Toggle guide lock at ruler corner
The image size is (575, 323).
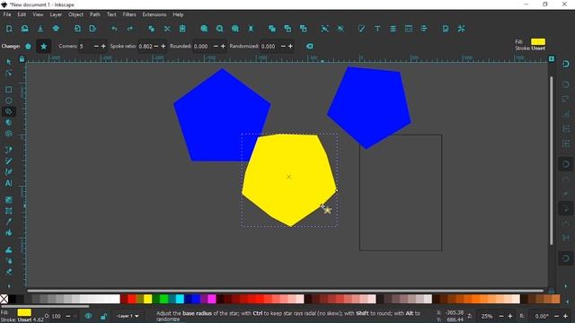[22, 59]
